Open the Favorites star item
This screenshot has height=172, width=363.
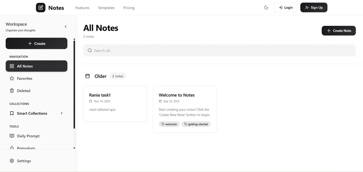pos(12,78)
